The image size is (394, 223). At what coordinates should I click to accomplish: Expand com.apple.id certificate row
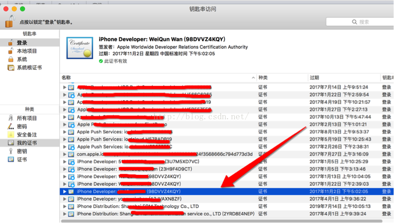pyautogui.click(x=65, y=154)
